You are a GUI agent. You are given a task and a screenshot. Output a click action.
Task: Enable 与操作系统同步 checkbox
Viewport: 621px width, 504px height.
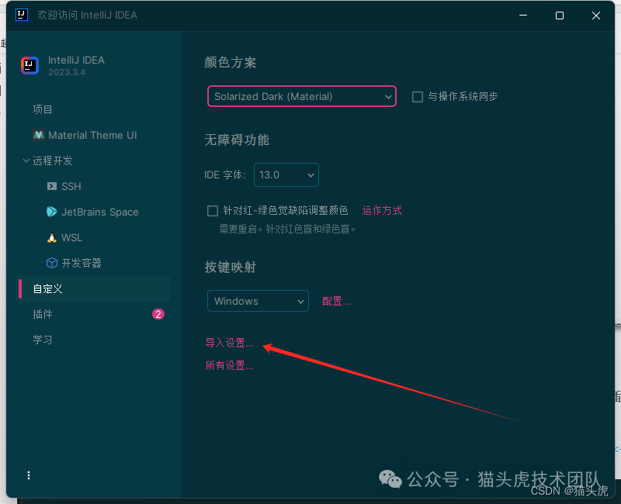(418, 97)
